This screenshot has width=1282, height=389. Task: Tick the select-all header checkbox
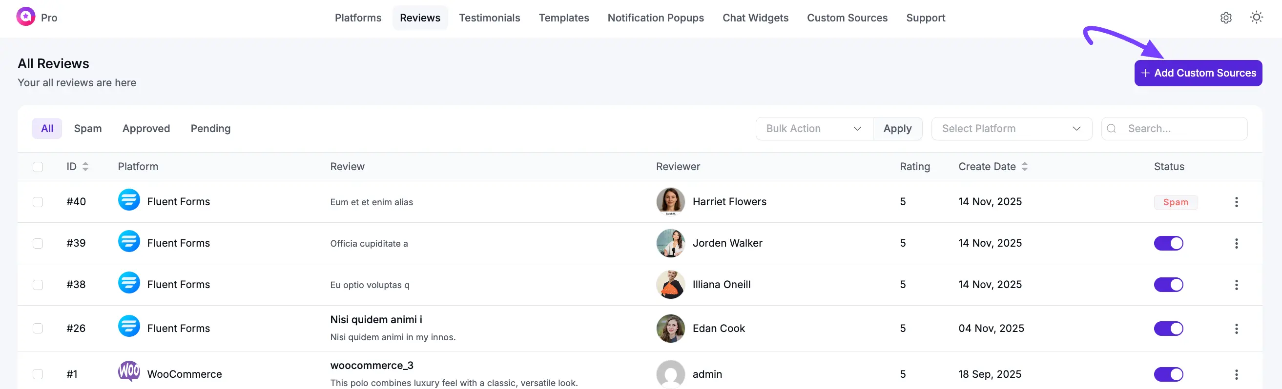[x=38, y=167]
